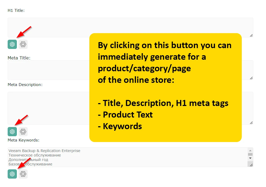Open the gear settings below Meta Description field
Viewport: 266px width, 187px height.
click(23, 132)
